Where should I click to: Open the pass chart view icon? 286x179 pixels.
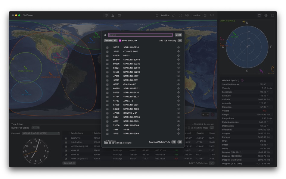pos(113,15)
